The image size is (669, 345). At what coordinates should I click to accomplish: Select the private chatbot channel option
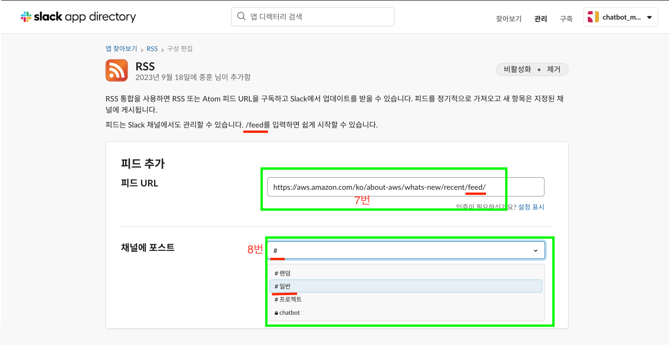point(406,312)
